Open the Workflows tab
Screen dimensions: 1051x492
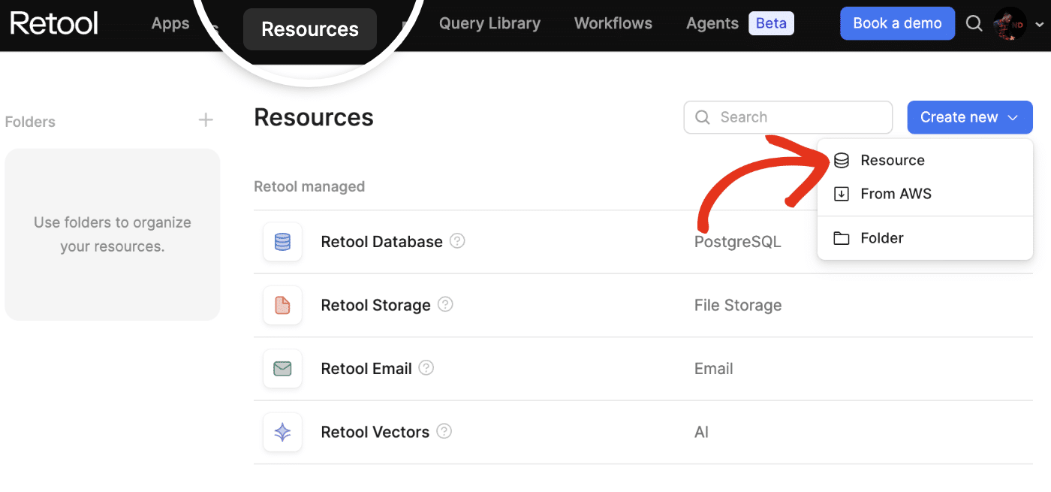[x=613, y=23]
